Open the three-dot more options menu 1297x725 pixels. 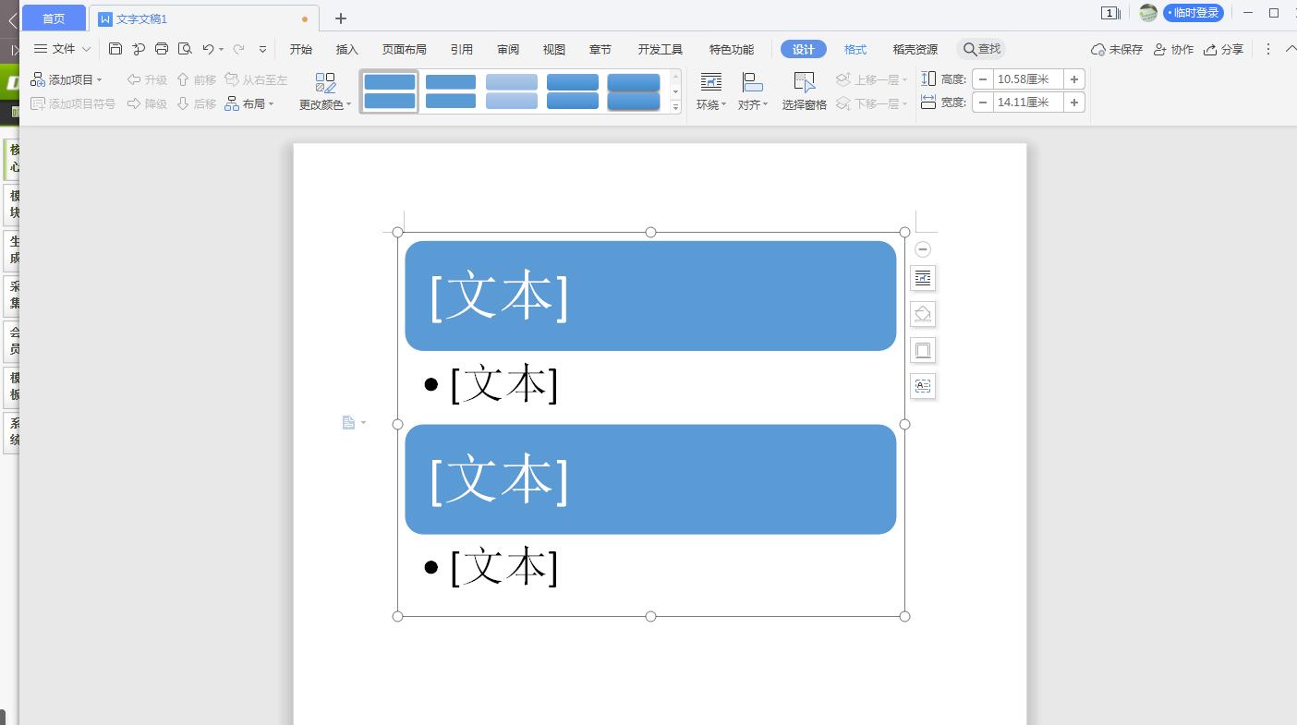pyautogui.click(x=1268, y=49)
